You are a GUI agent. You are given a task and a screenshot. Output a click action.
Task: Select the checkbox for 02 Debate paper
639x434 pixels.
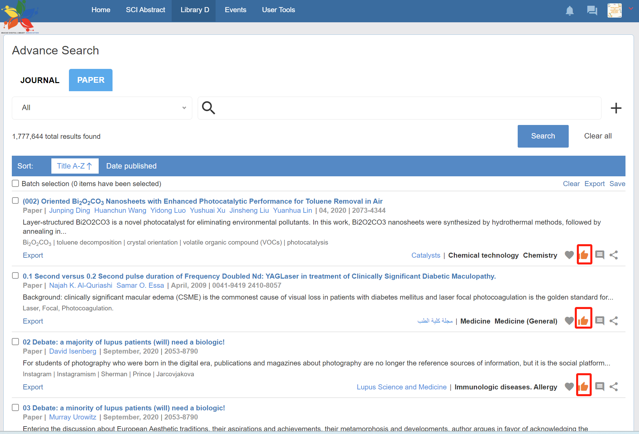(16, 341)
